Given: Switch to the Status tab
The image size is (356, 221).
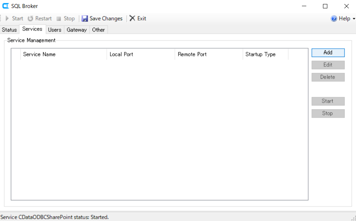Looking at the screenshot, I should 9,30.
